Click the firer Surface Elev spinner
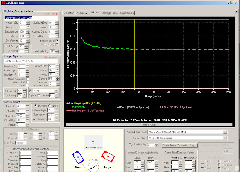This screenshot has height=172, width=240. click(57, 22)
